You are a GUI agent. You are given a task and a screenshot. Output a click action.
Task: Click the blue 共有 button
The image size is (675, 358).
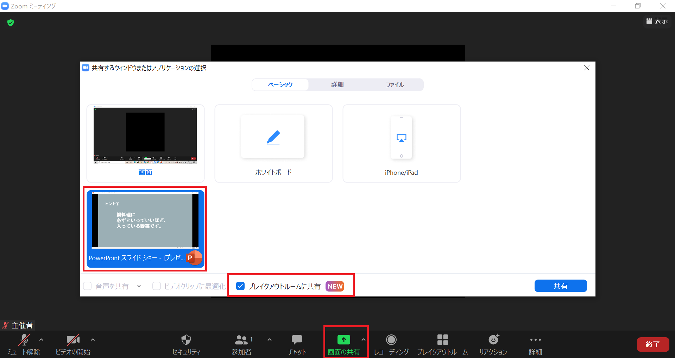pos(560,286)
